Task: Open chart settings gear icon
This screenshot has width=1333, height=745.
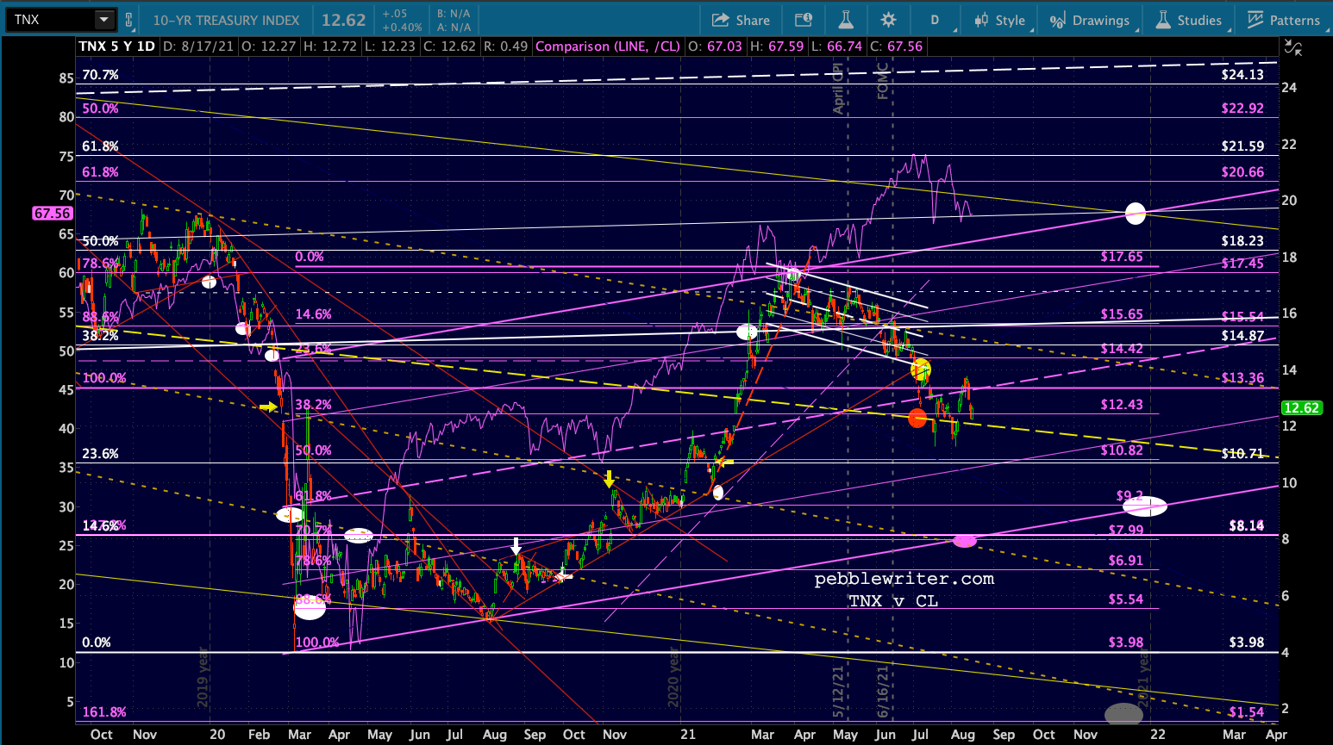Action: (x=889, y=20)
